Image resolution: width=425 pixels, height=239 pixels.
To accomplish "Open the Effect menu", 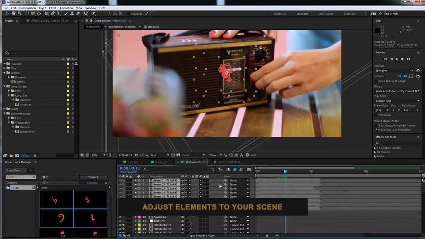I will click(x=52, y=8).
